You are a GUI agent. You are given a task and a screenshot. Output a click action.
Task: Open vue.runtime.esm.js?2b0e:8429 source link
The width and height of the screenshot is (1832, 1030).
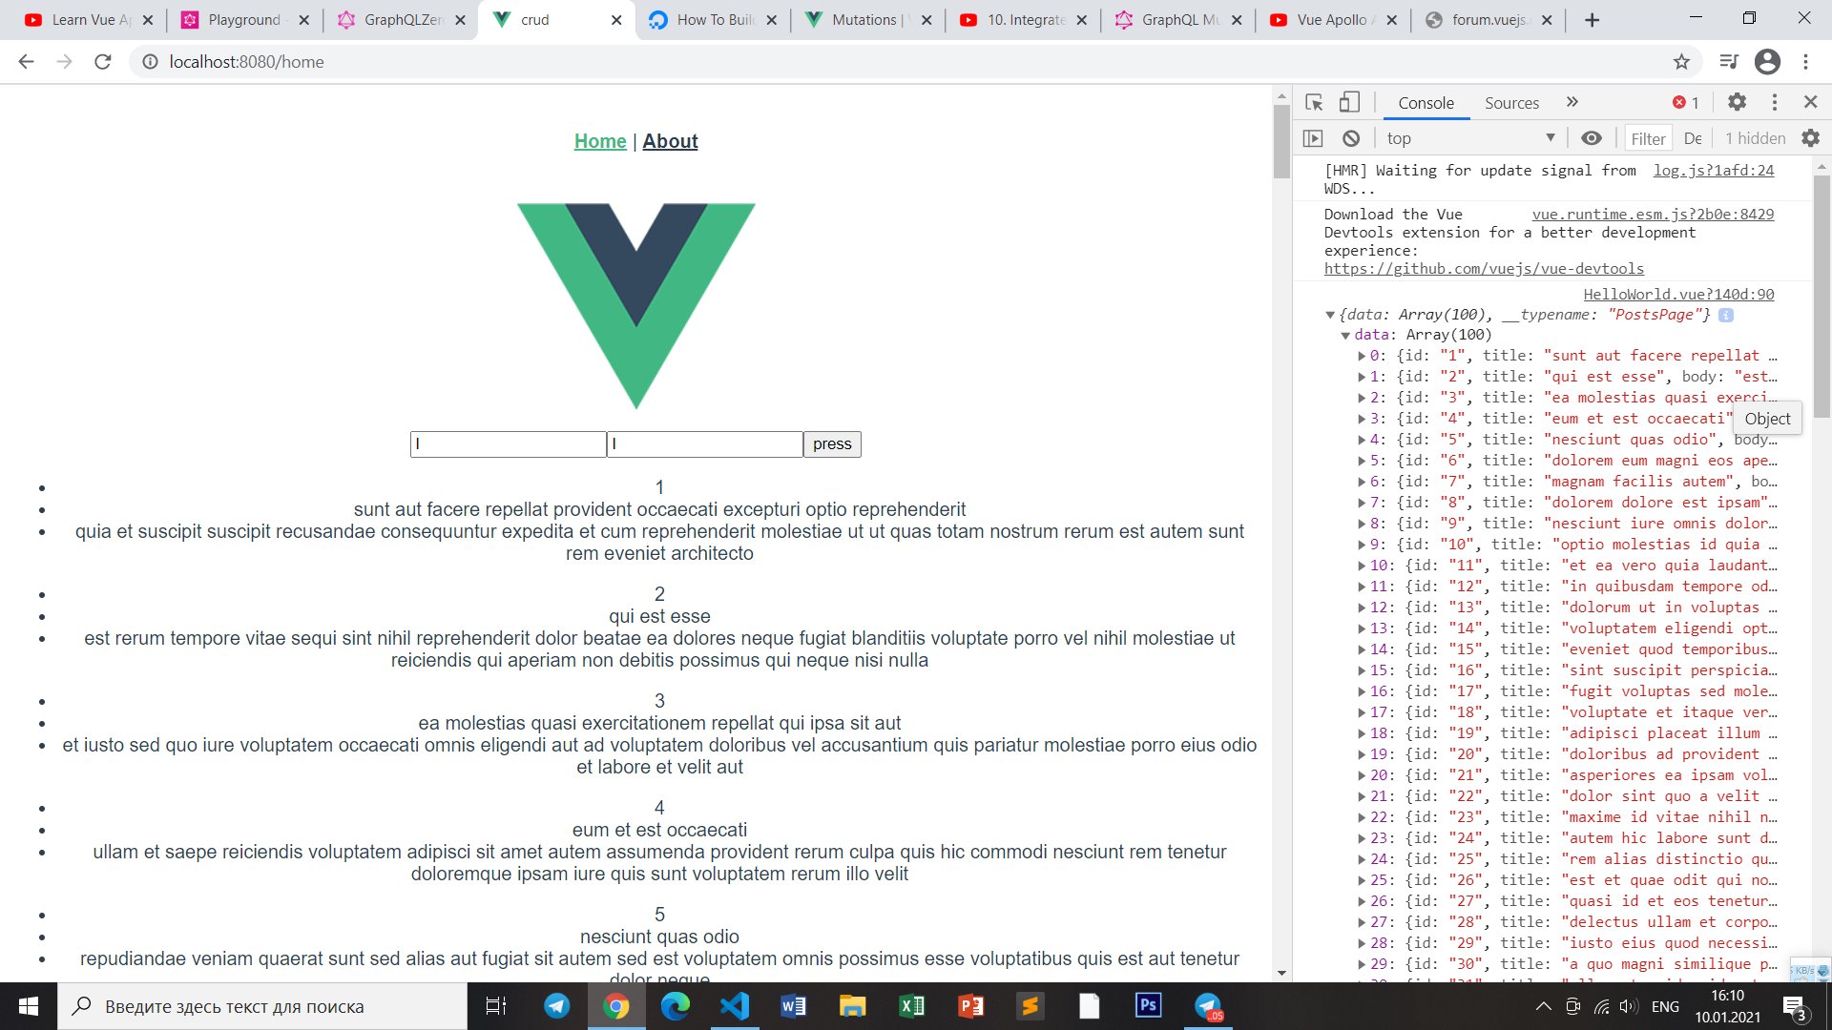click(x=1654, y=215)
